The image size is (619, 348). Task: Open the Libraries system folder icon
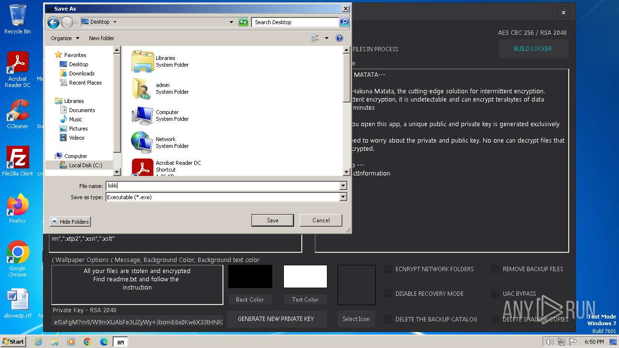point(142,61)
